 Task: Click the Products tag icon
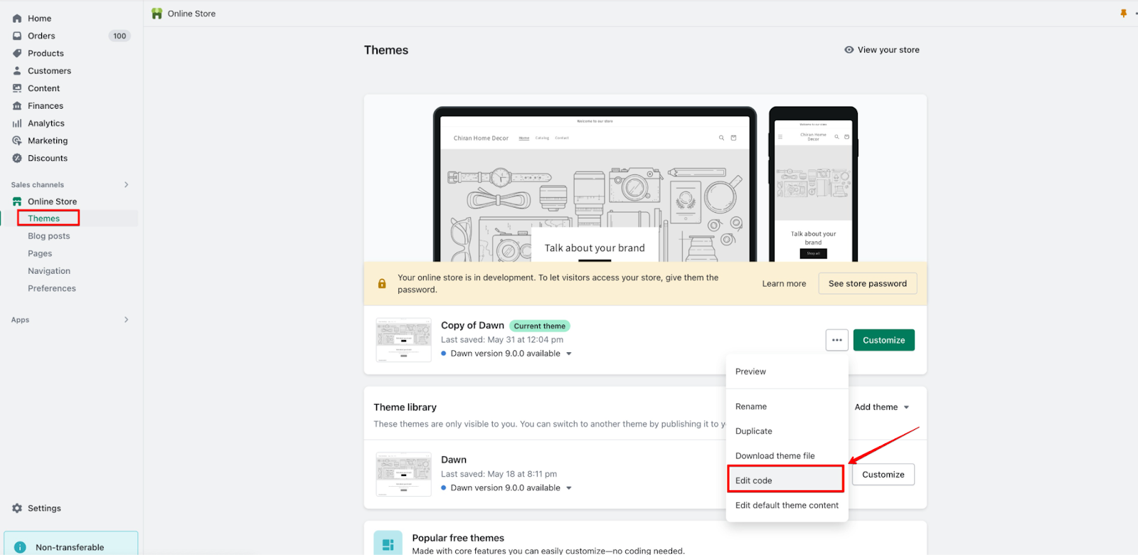17,53
